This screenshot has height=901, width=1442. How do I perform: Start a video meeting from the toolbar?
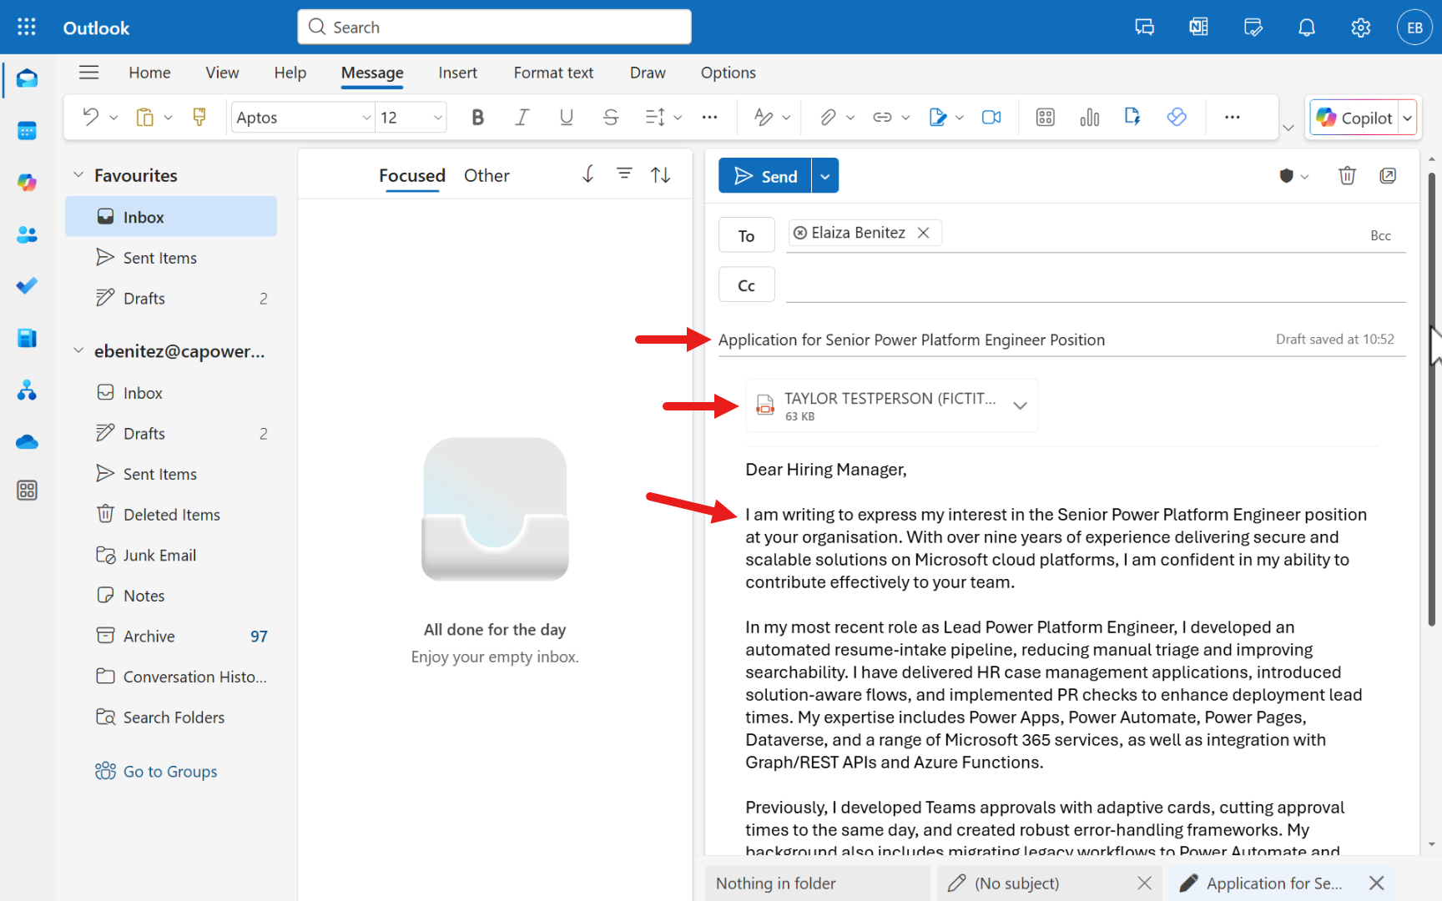tap(991, 117)
